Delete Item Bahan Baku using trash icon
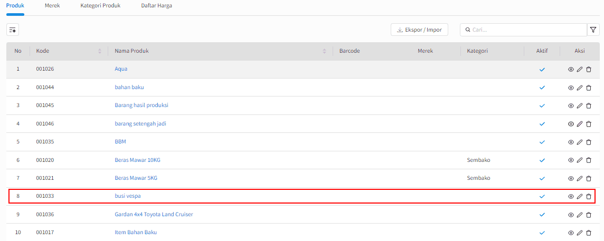This screenshot has height=241, width=604. click(x=589, y=233)
